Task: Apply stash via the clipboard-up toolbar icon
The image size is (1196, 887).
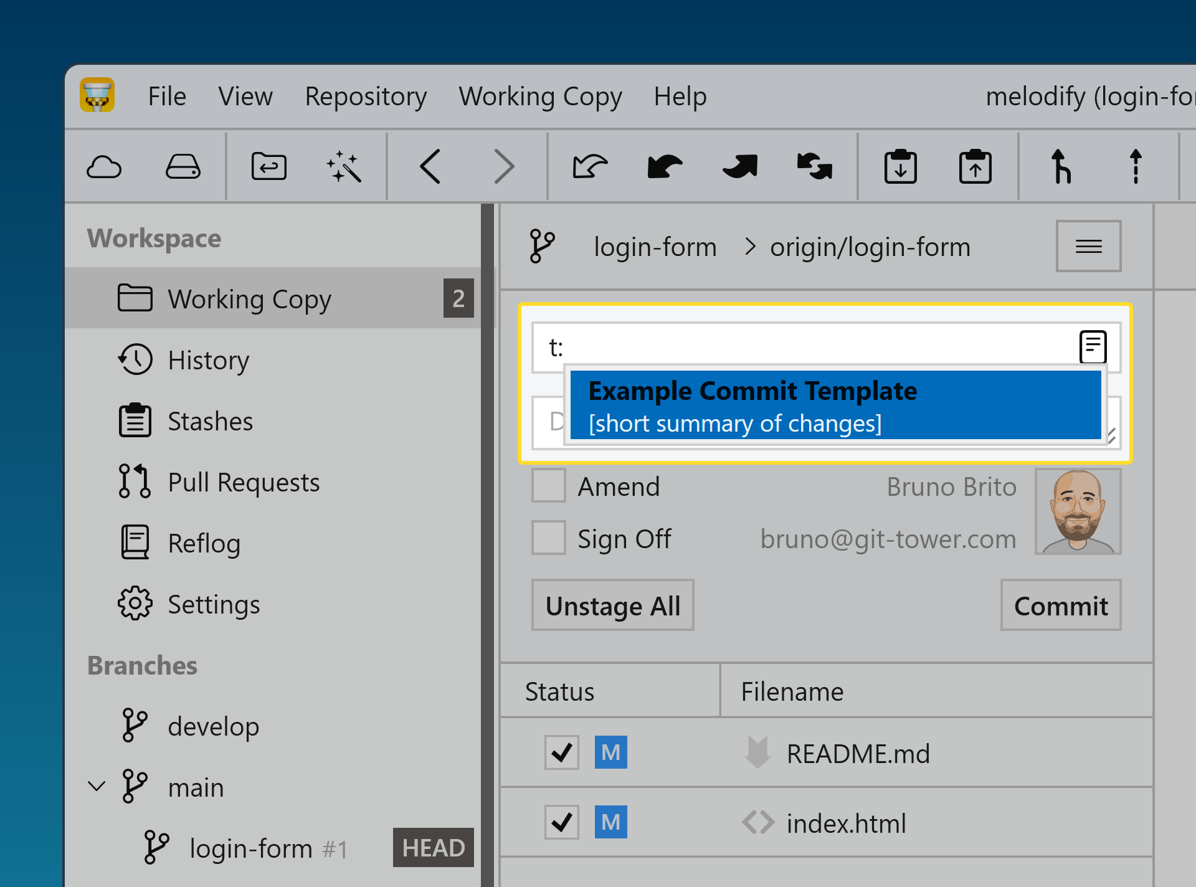Action: (x=976, y=166)
